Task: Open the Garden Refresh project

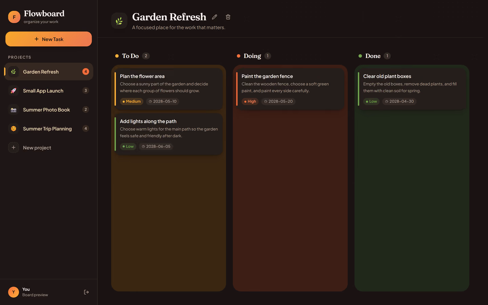Action: [48, 72]
